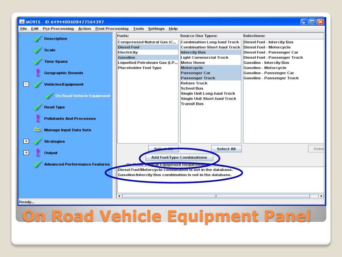Click the exclamation icon beside Output

coord(38,153)
